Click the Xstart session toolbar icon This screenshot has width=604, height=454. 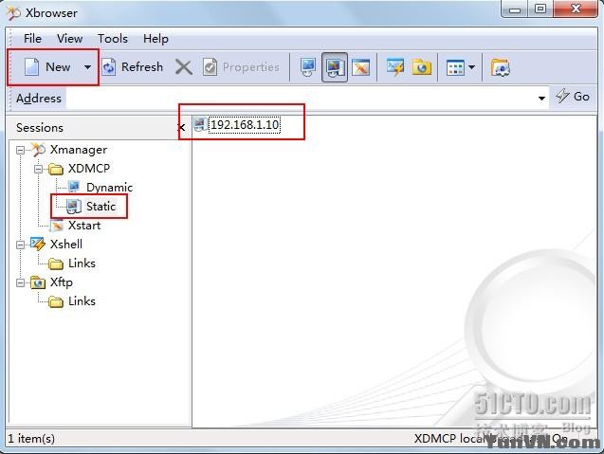click(x=361, y=67)
